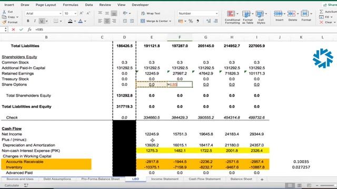Toggle Bold formatting
The width and height of the screenshot is (337, 189).
pos(28,21)
